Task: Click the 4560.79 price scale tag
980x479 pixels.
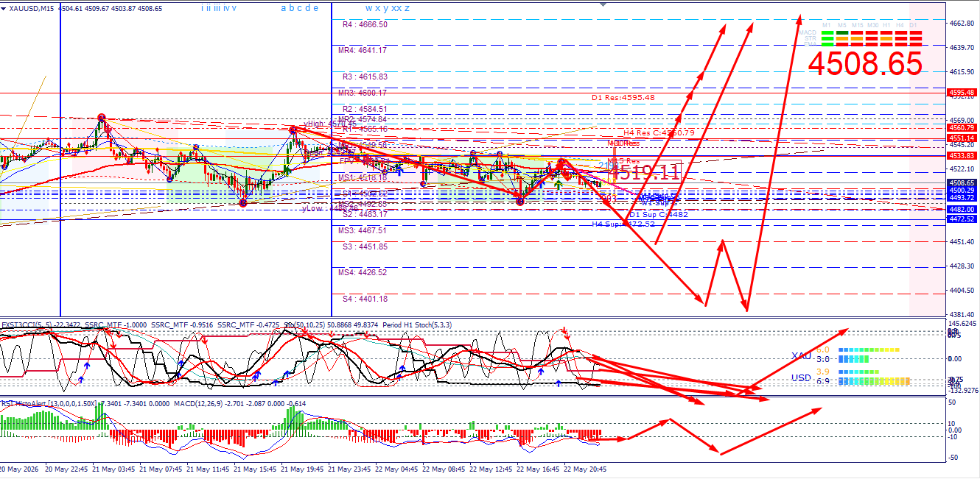Action: tap(962, 128)
